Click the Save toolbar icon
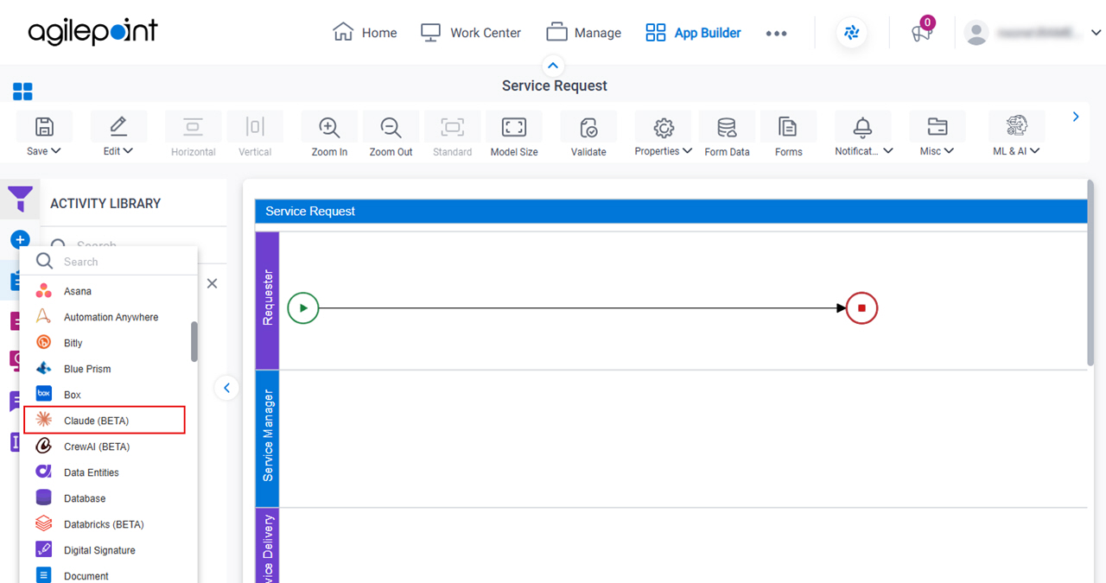The width and height of the screenshot is (1106, 583). pyautogui.click(x=43, y=127)
